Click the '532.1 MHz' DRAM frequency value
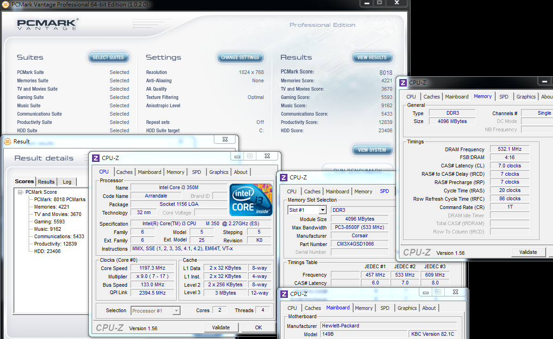 [510, 149]
